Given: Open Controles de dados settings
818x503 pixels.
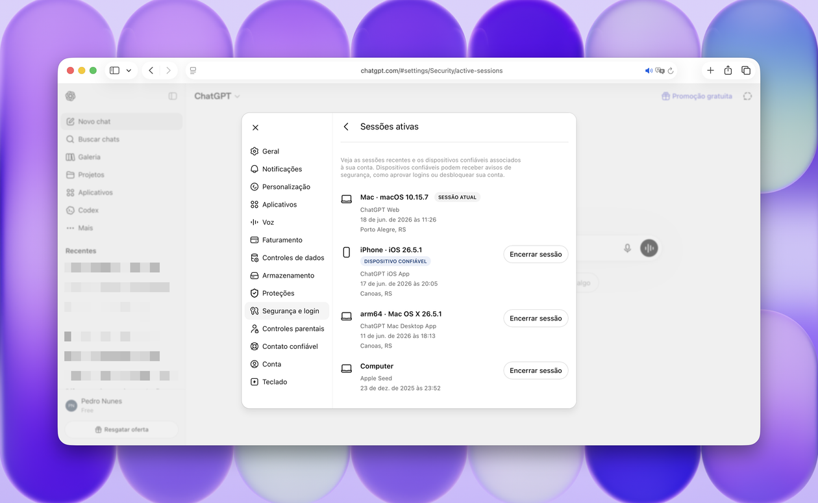Looking at the screenshot, I should (x=287, y=258).
